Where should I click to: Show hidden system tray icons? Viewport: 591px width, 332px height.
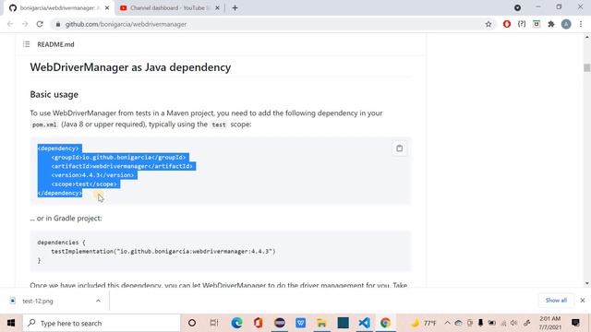tap(447, 323)
